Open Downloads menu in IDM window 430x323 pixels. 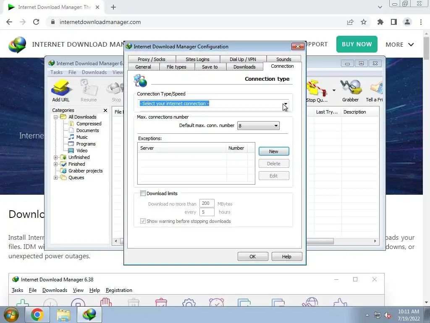[94, 72]
